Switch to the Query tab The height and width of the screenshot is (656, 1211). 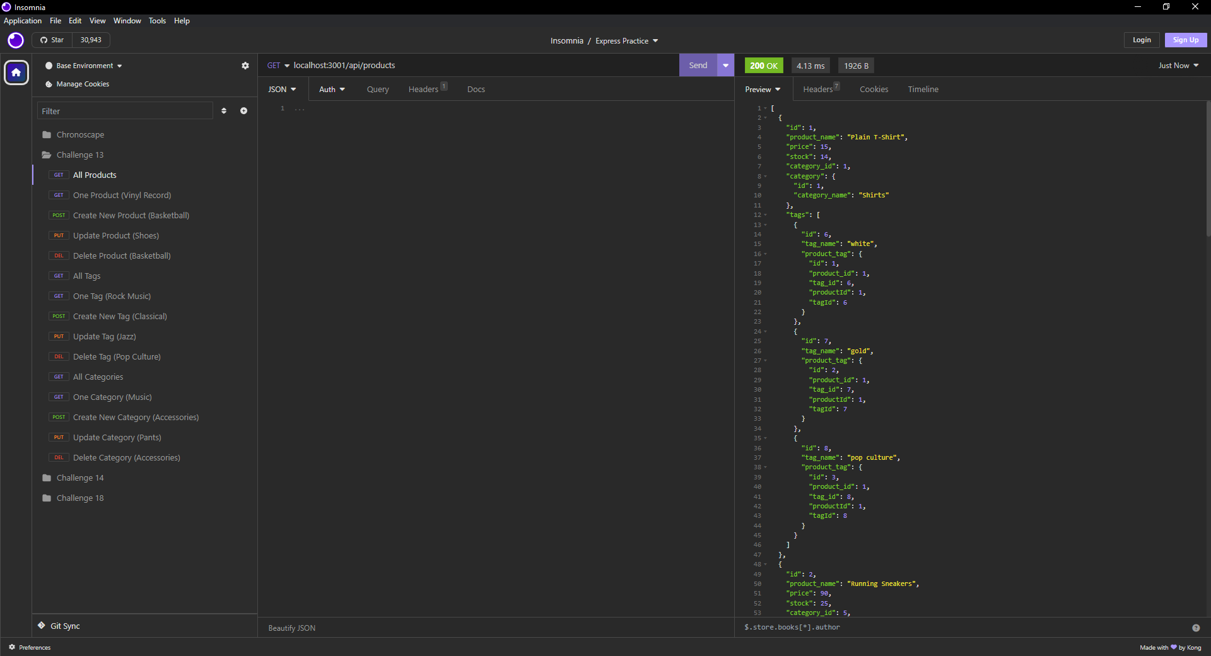tap(378, 90)
